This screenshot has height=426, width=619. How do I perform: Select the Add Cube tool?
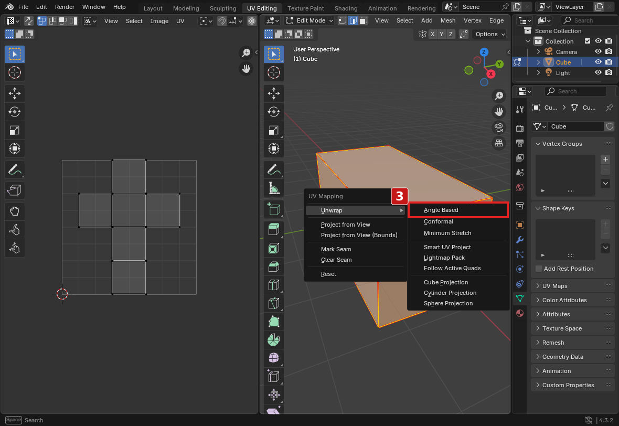274,209
